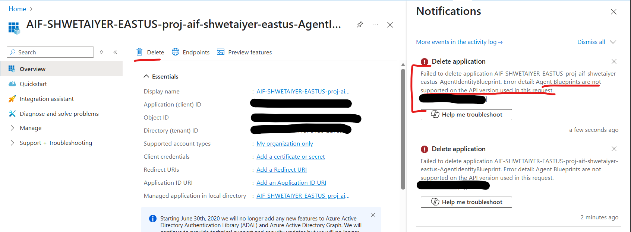This screenshot has height=232, width=631.
Task: Dismiss the ADAL deprecation info banner
Action: pyautogui.click(x=373, y=215)
